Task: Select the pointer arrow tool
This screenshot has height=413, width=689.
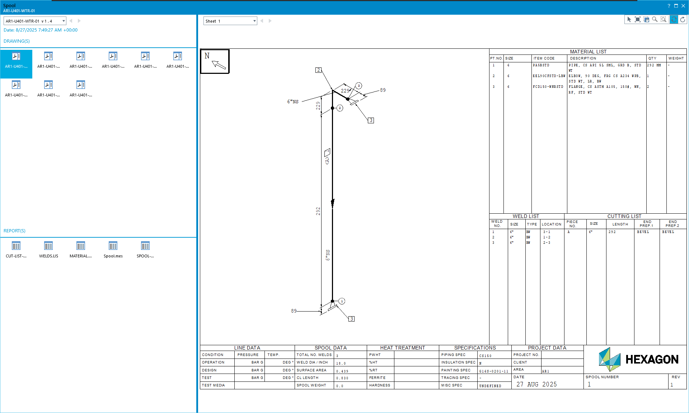Action: pos(629,20)
